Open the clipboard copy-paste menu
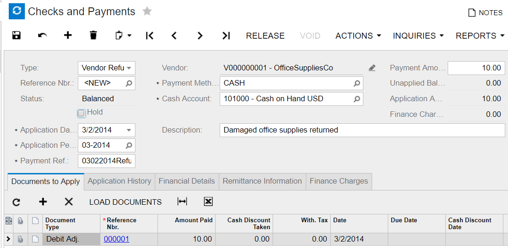Image resolution: width=508 pixels, height=248 pixels. pyautogui.click(x=123, y=35)
